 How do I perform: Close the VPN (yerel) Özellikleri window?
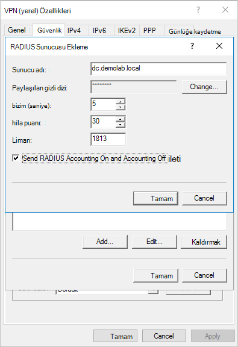225,10
